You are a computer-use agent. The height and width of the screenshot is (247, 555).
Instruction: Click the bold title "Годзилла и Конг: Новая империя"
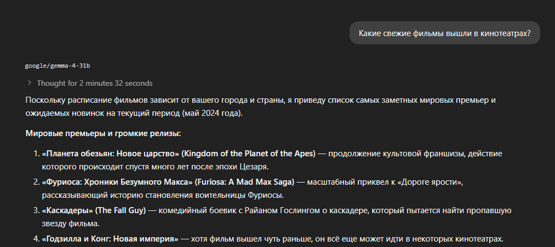pos(110,239)
